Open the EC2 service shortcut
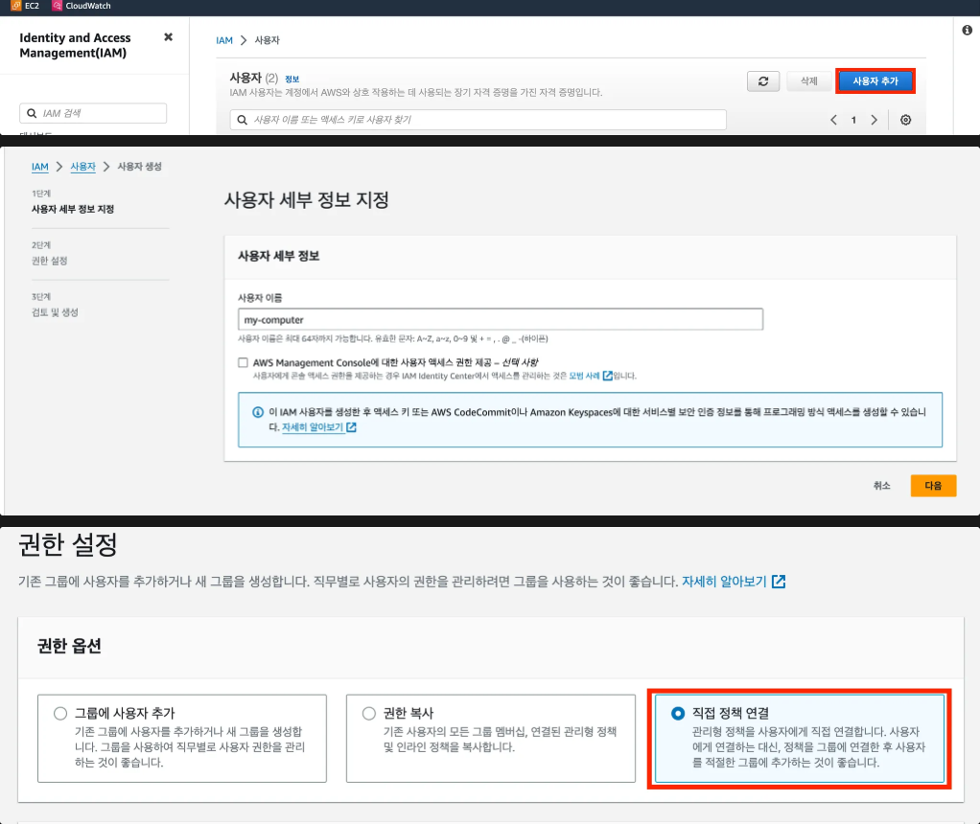 tap(25, 6)
